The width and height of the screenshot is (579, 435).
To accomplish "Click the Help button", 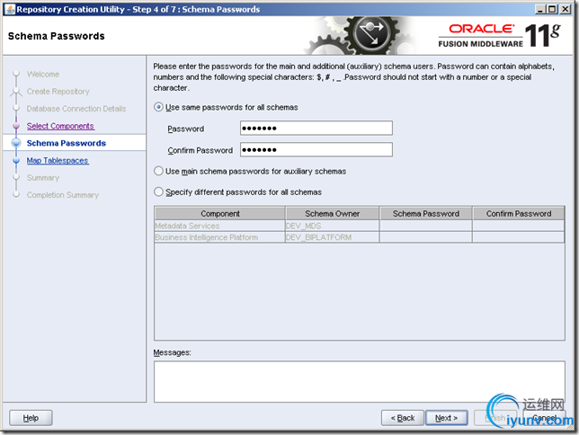I will 31,418.
